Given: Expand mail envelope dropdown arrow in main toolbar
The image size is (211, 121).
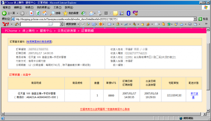Looking at the screenshot, I should pyautogui.click(x=95, y=13).
